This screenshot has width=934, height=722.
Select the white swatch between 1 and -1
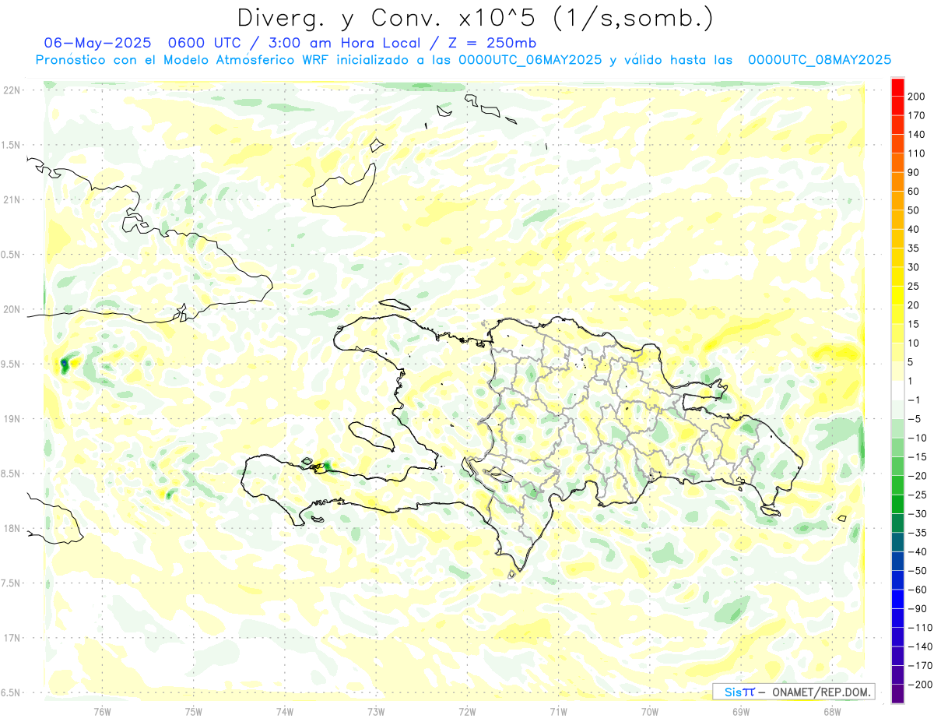897,390
